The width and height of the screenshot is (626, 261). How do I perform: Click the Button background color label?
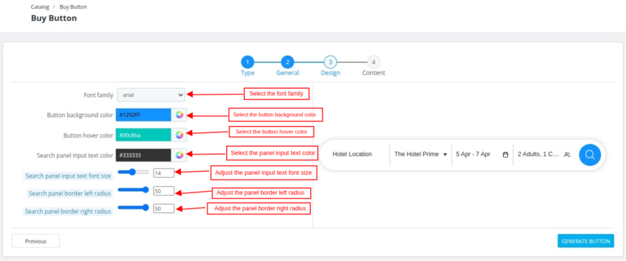click(x=80, y=116)
